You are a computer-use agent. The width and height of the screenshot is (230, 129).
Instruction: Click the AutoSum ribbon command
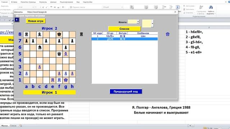(x=189, y=6)
